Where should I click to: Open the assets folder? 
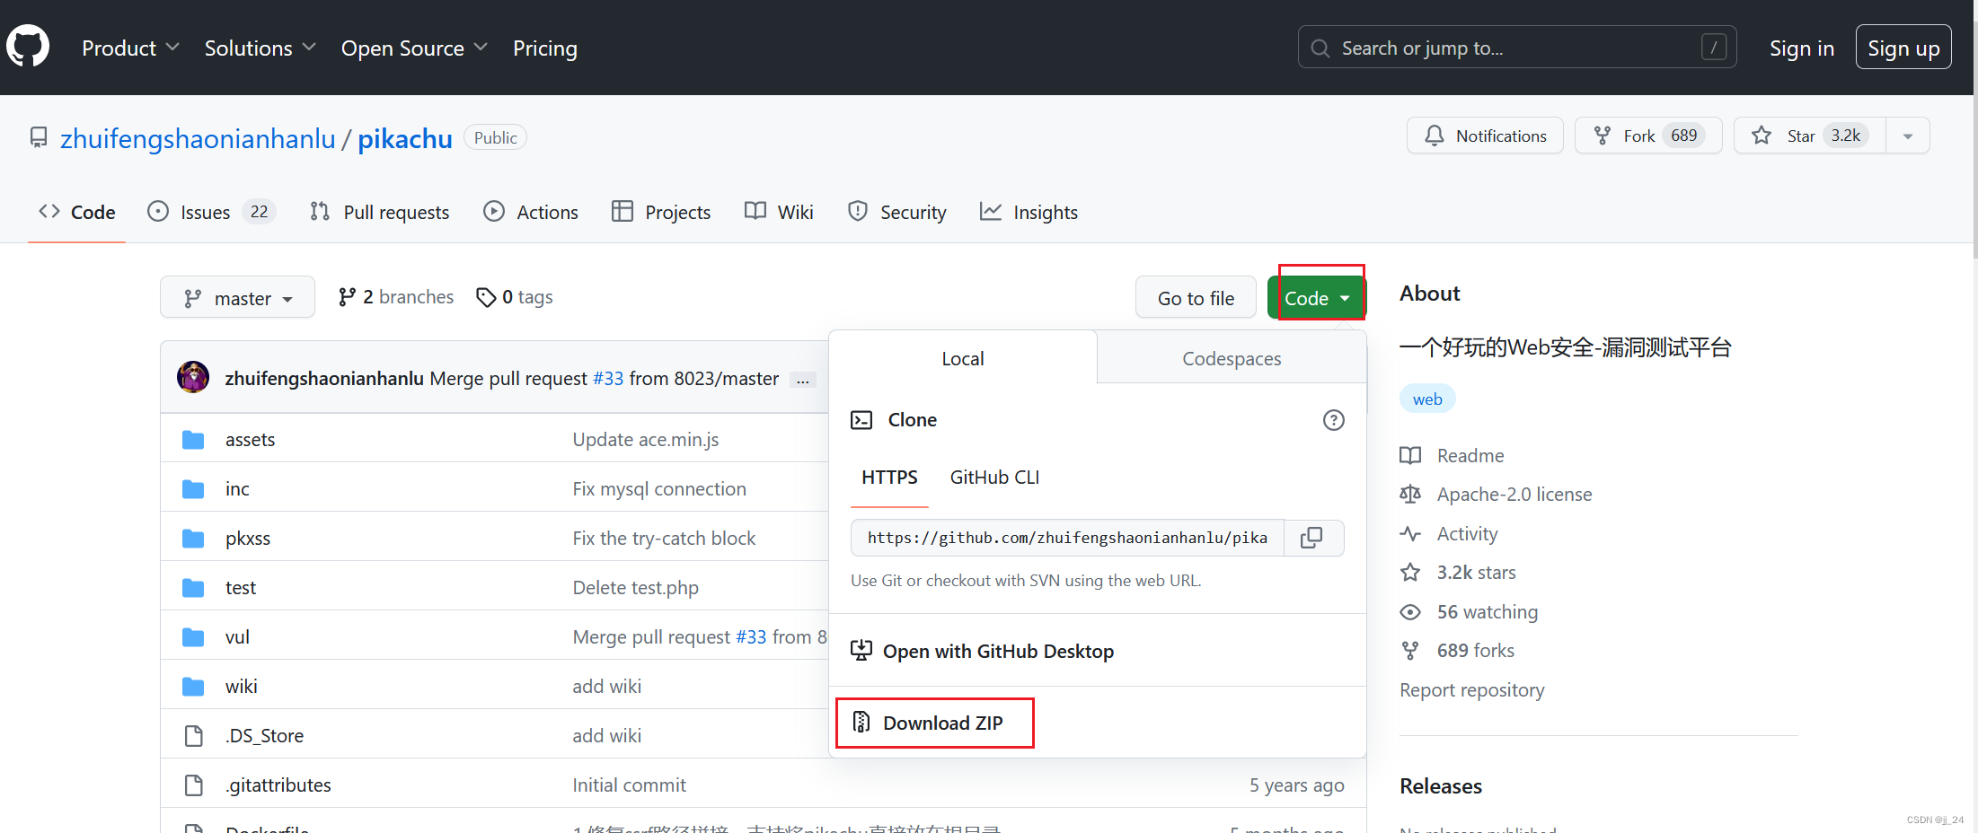click(250, 439)
